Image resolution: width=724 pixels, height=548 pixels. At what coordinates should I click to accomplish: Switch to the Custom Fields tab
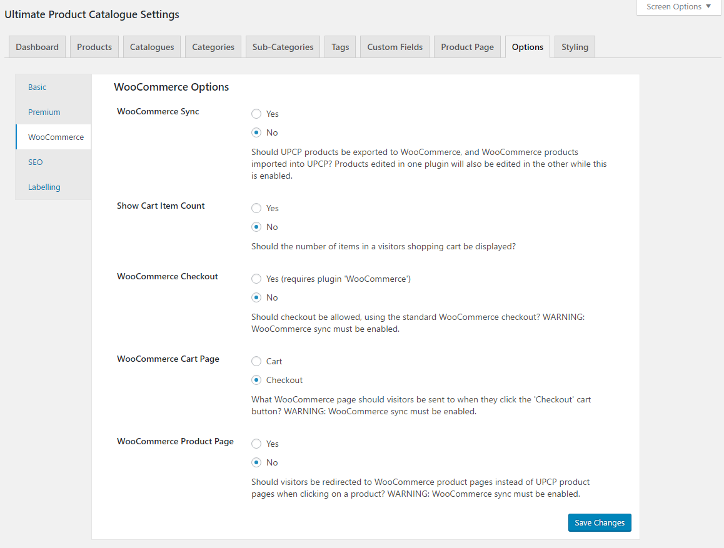click(395, 47)
